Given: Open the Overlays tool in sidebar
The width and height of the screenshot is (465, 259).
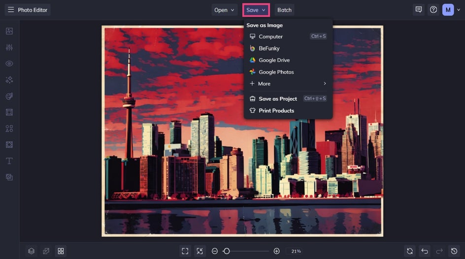Looking at the screenshot, I should pyautogui.click(x=9, y=145).
